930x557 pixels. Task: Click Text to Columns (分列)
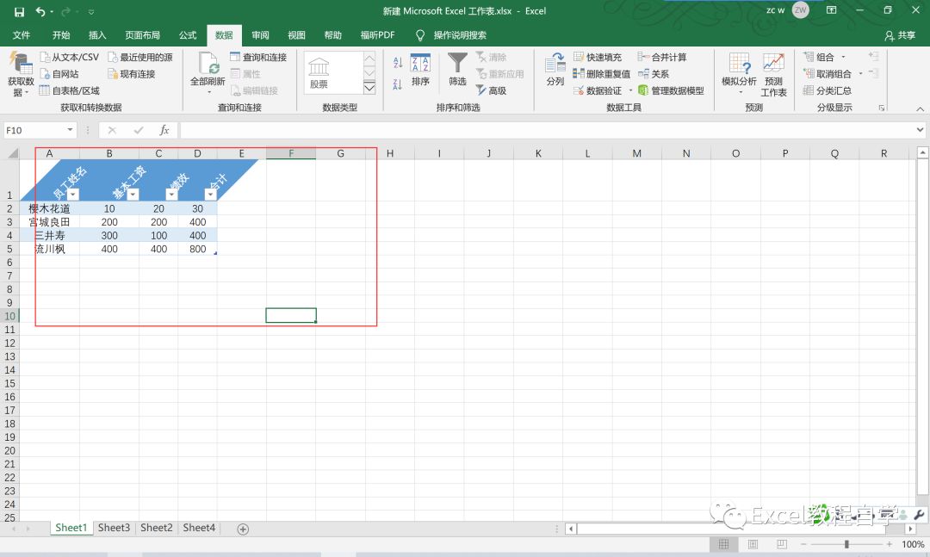pos(555,70)
